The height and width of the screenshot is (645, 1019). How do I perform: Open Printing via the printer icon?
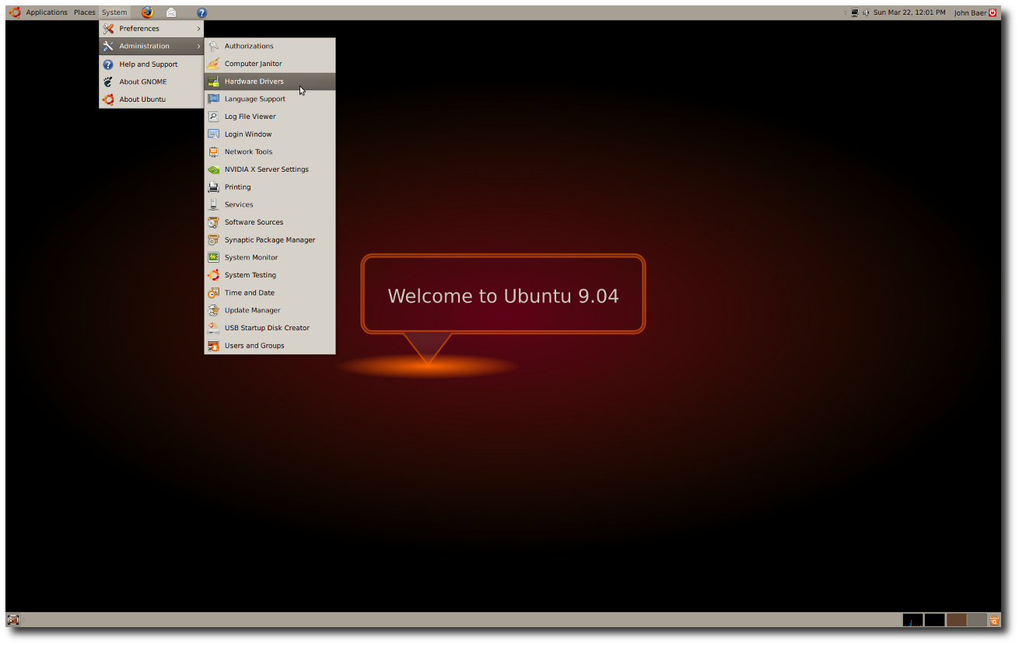pos(213,187)
